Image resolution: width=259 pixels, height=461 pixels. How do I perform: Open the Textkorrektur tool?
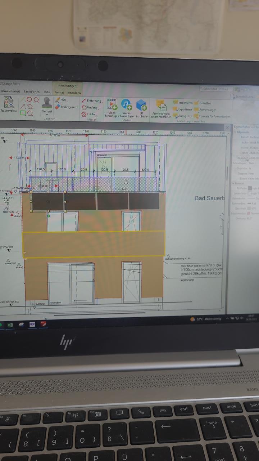click(9, 104)
